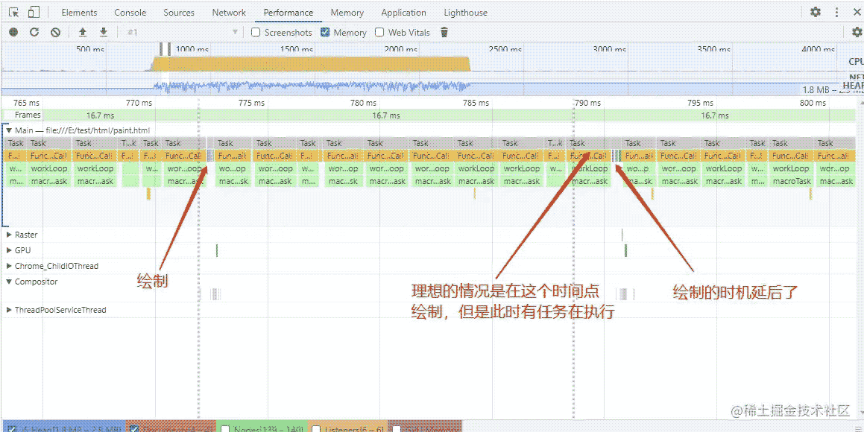Click the collect garbage trash icon
The width and height of the screenshot is (864, 432).
pos(445,32)
